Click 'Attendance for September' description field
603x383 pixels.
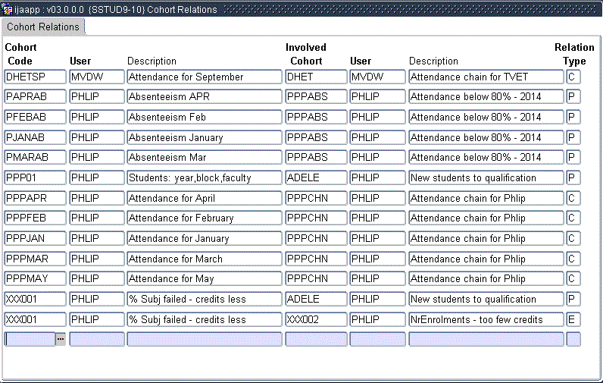(205, 77)
